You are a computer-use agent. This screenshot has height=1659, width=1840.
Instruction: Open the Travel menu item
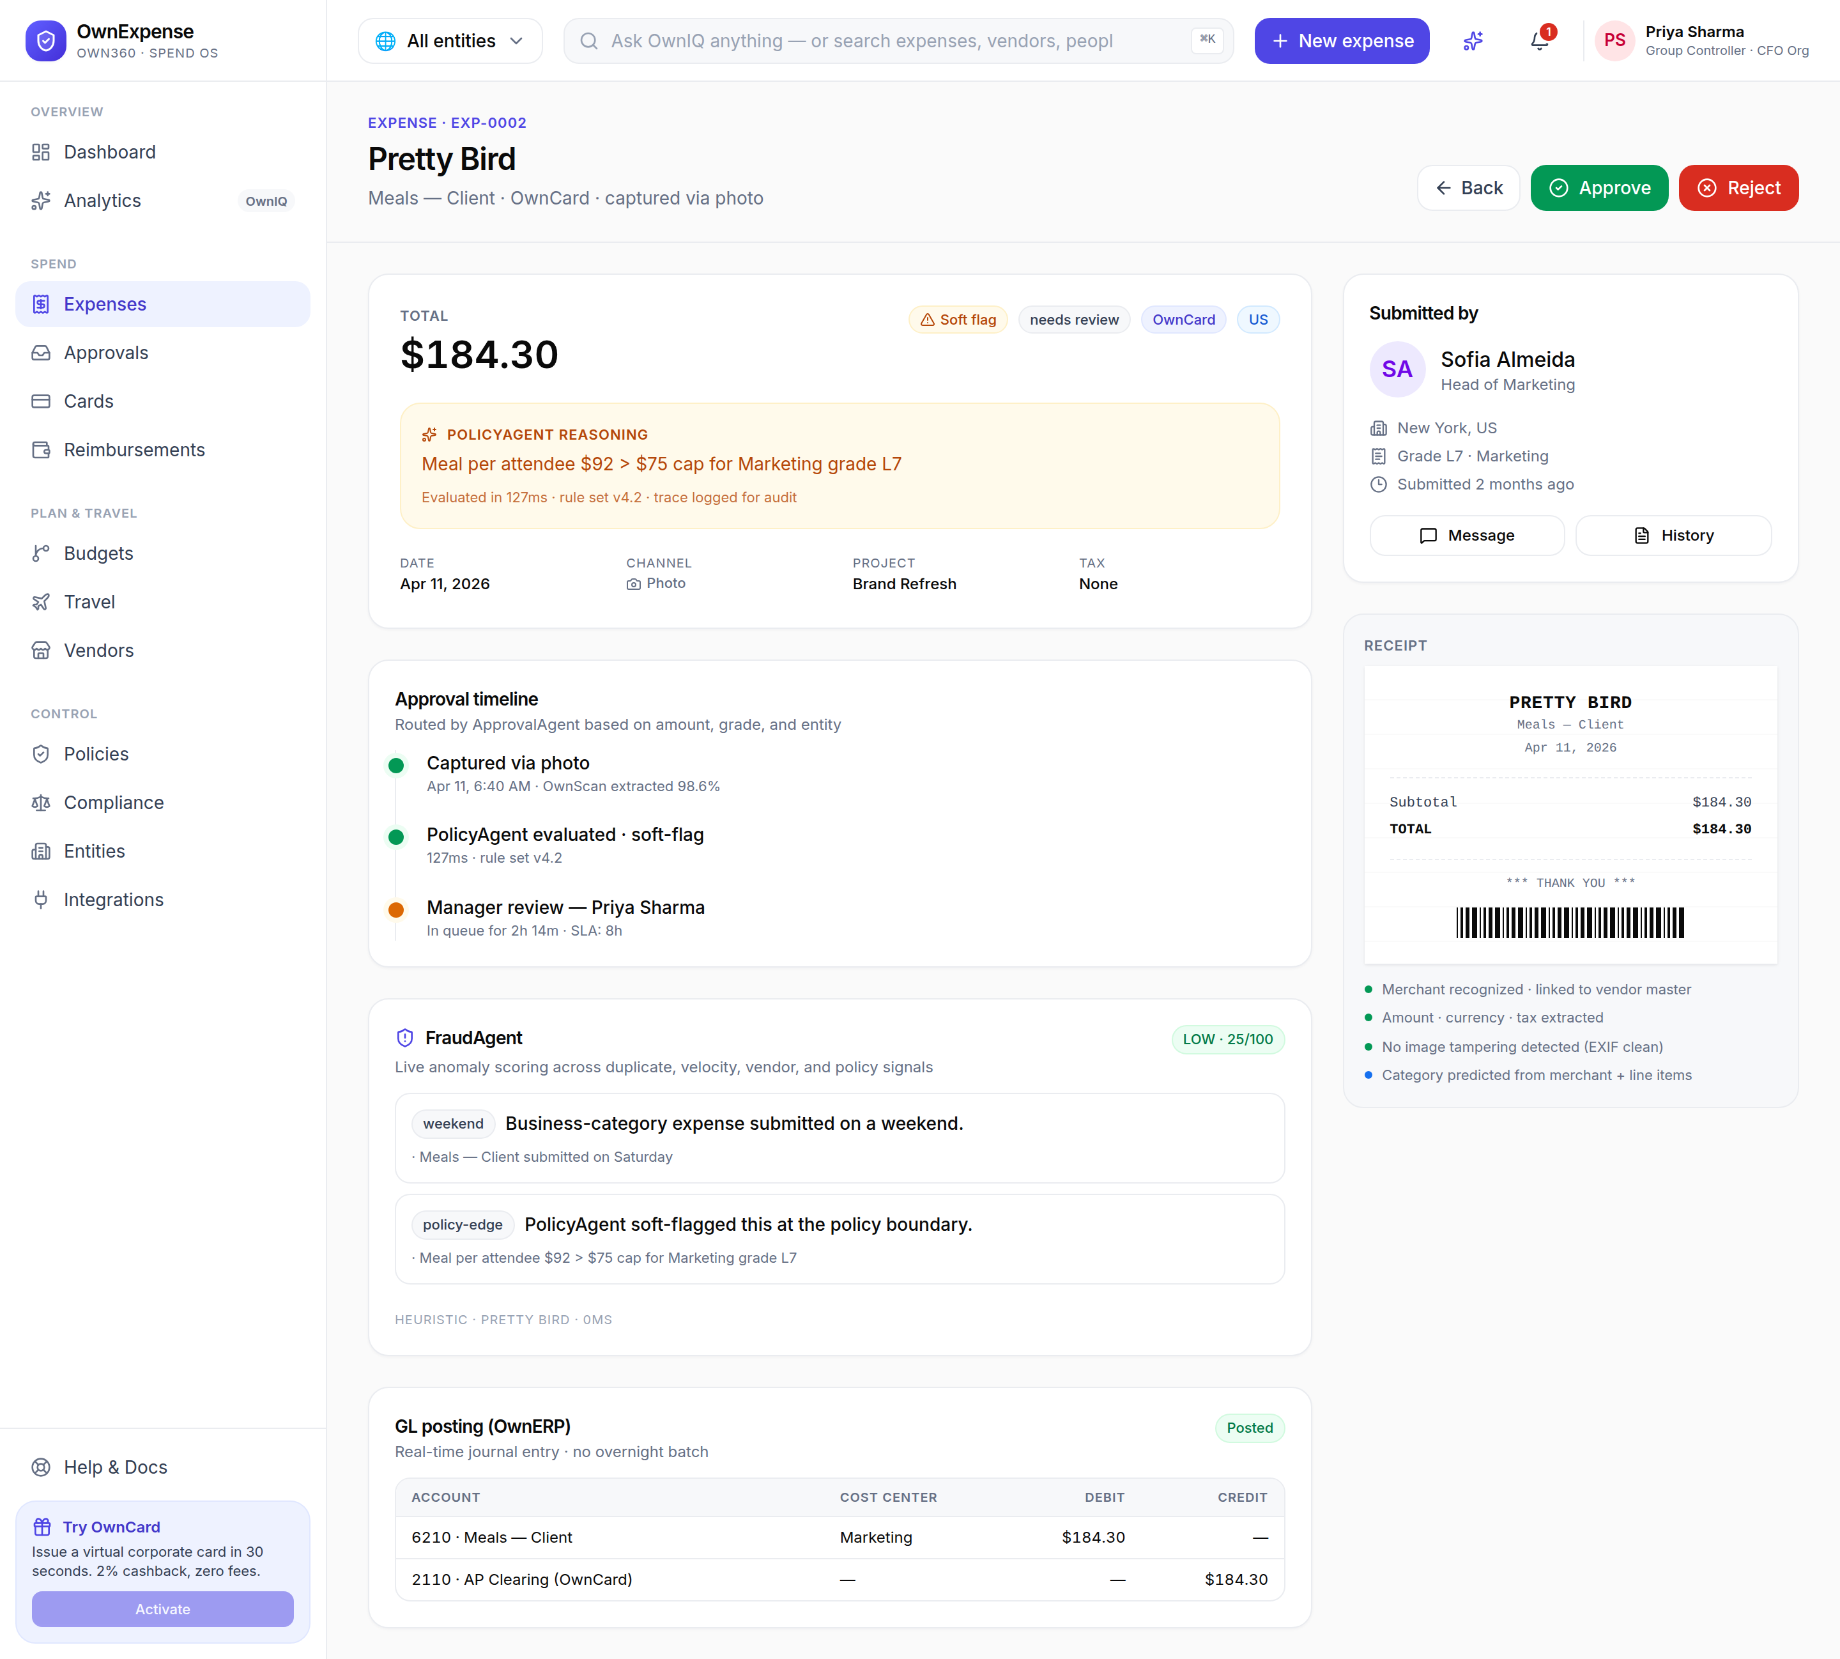(x=163, y=601)
